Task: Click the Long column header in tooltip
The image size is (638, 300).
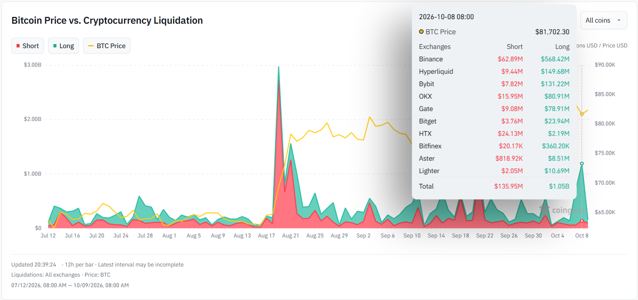Action: point(562,47)
